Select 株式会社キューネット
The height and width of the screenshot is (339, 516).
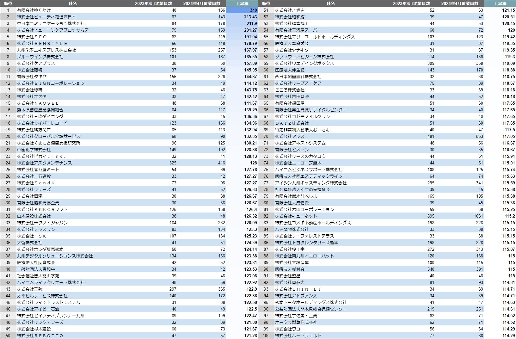(296, 216)
